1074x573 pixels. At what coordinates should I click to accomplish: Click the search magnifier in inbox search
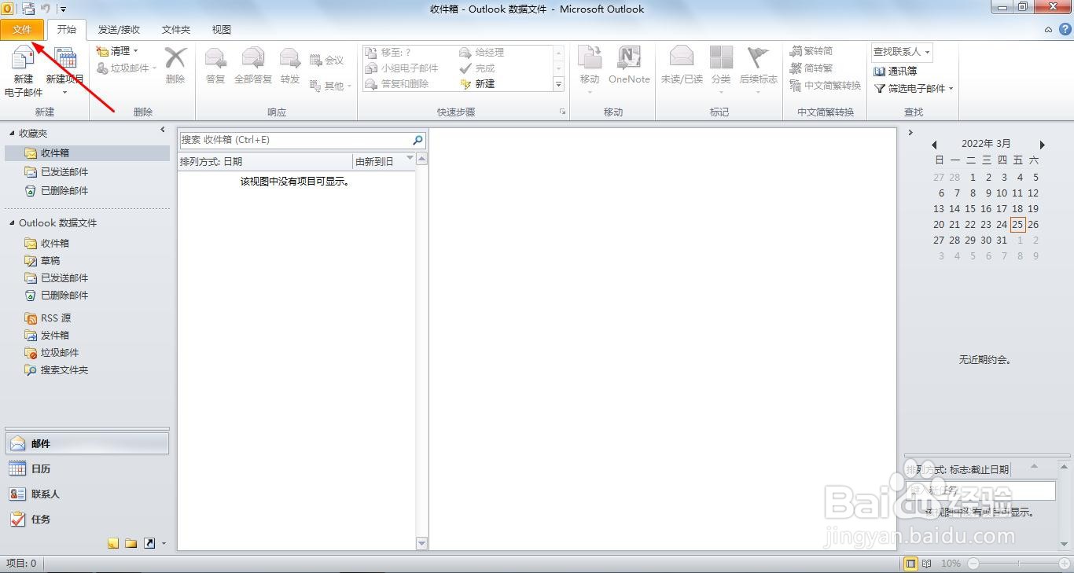point(417,140)
